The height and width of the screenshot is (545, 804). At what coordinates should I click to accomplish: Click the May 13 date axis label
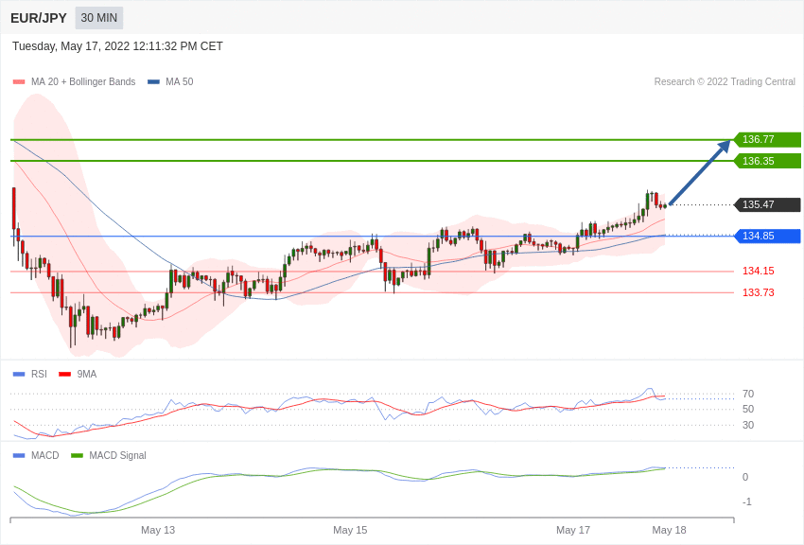point(158,530)
